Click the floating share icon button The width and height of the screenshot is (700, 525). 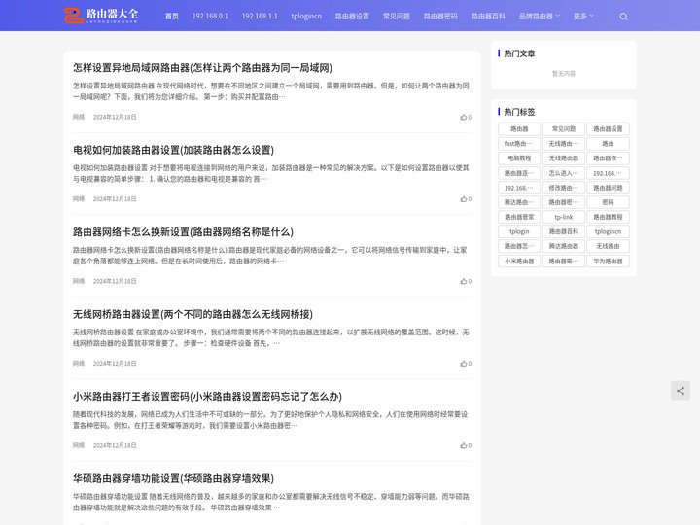[x=680, y=391]
